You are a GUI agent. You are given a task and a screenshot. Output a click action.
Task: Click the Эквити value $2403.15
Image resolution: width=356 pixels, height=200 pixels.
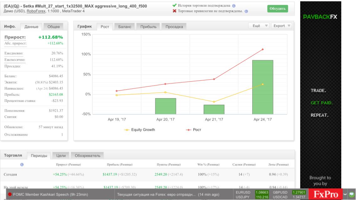(x=56, y=82)
